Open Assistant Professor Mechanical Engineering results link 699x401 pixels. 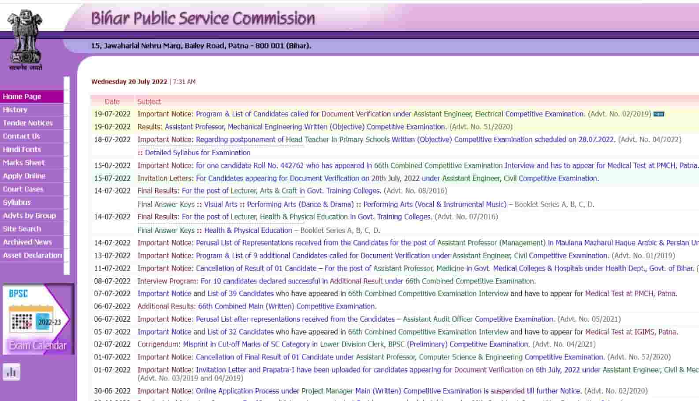(x=305, y=127)
